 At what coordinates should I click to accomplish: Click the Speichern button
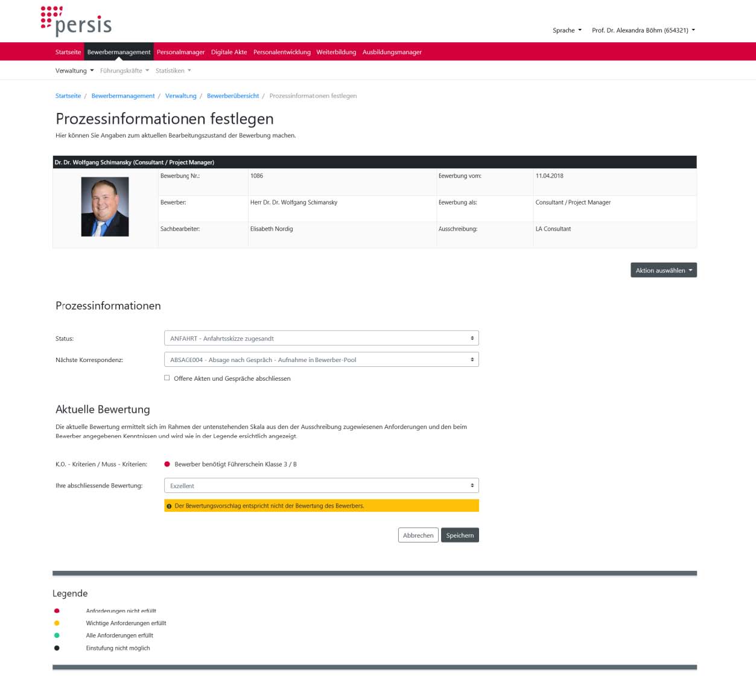[x=460, y=535]
